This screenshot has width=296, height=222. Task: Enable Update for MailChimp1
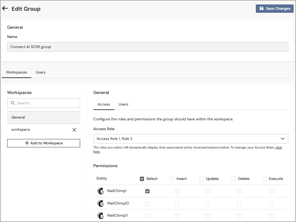(x=208, y=191)
